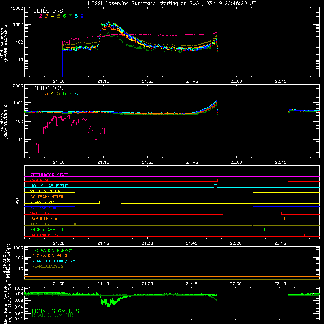The height and width of the screenshot is (324, 324).
Task: Select detector 4 in rear segments legend
Action: pos(53,94)
